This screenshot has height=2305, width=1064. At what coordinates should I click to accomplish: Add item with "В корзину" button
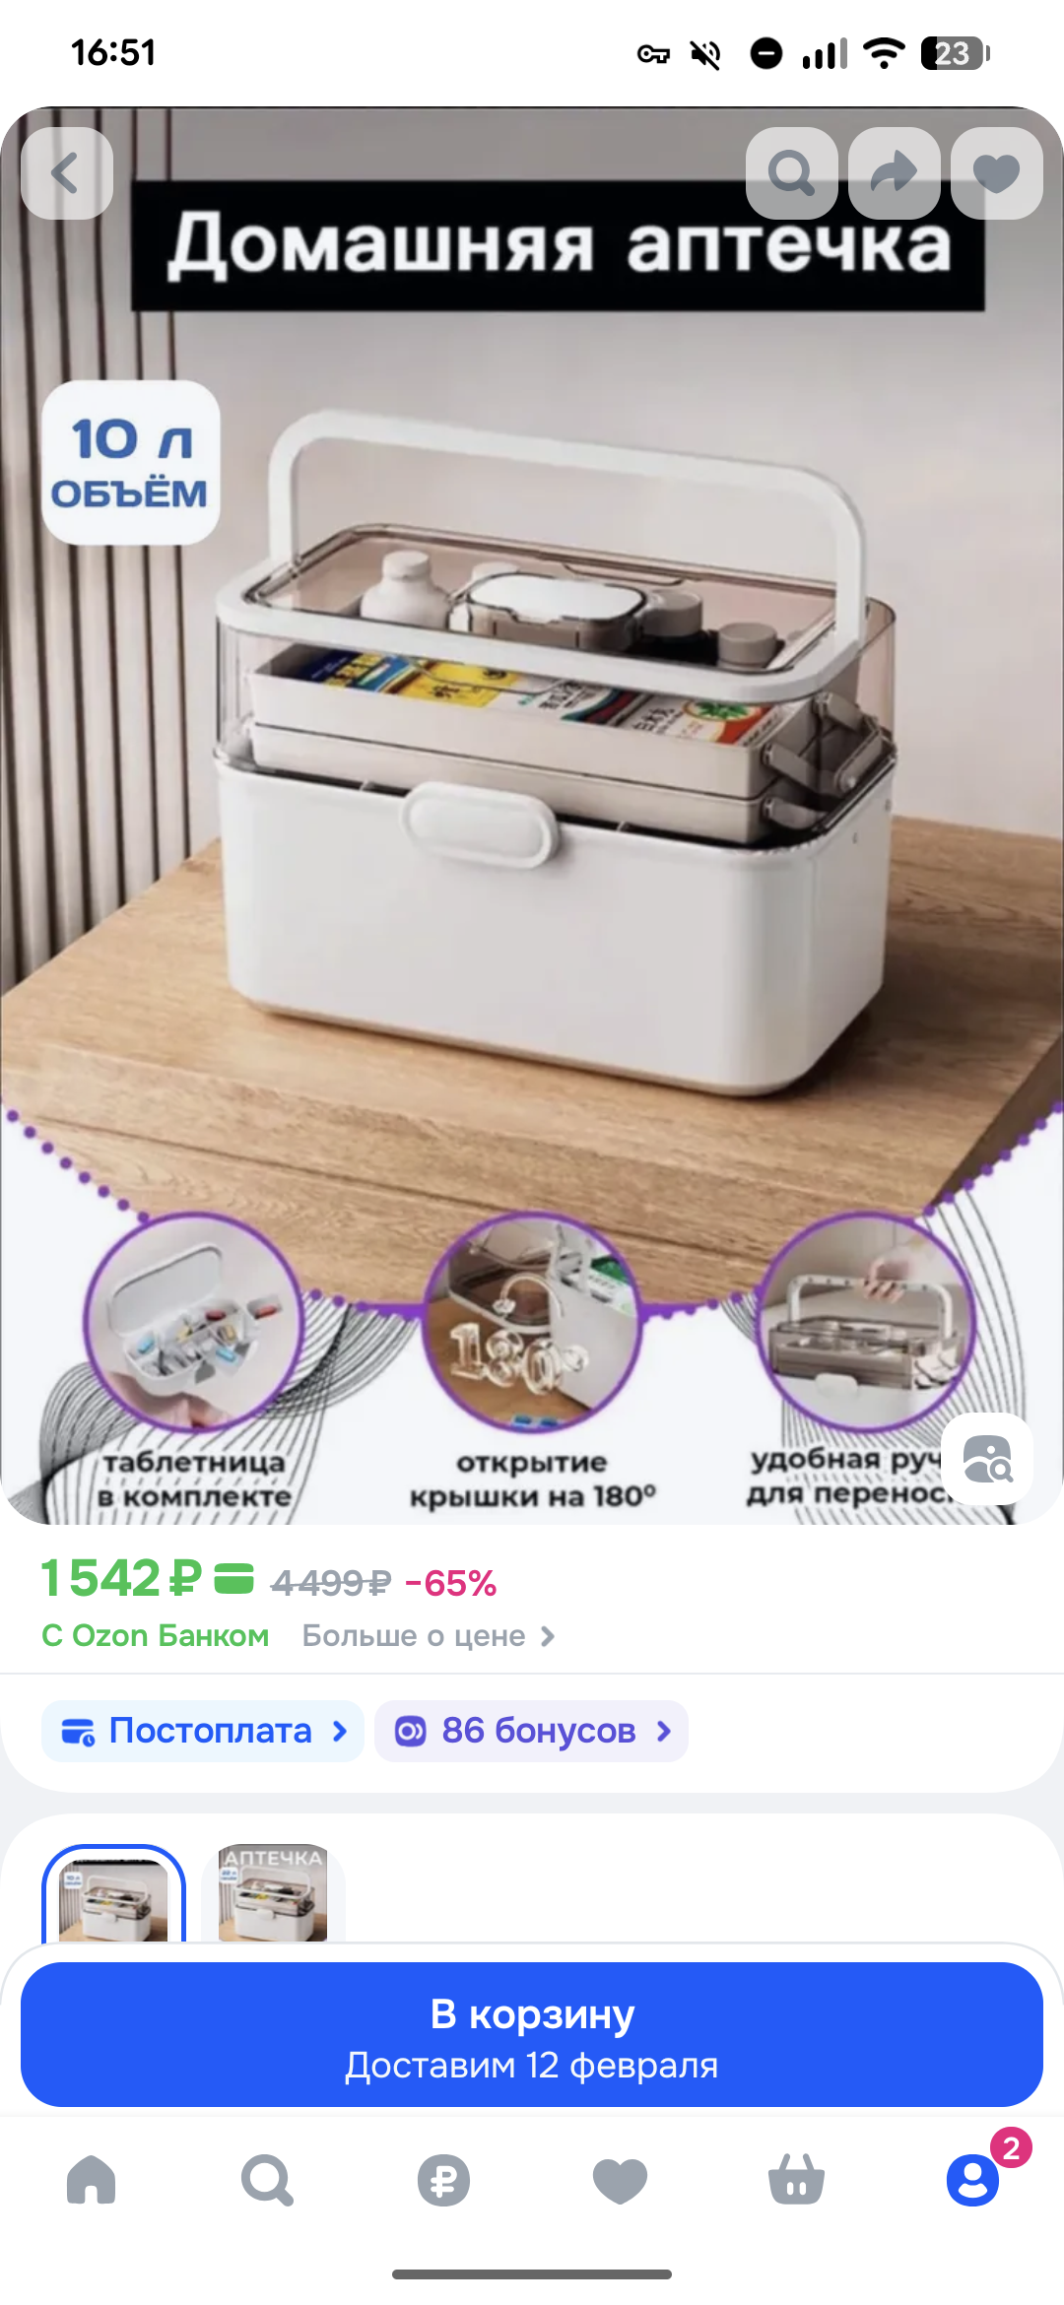coord(532,2034)
